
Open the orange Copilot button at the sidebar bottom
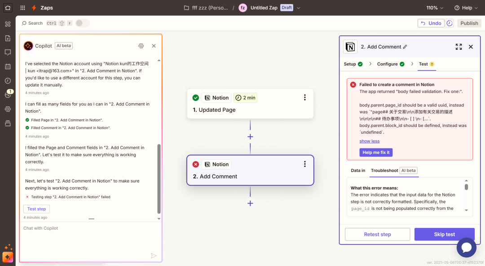(x=8, y=257)
